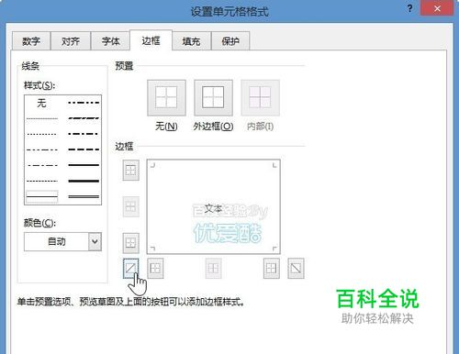The image size is (459, 354).
Task: Pick the fine dotted line style
Action: [x=42, y=134]
